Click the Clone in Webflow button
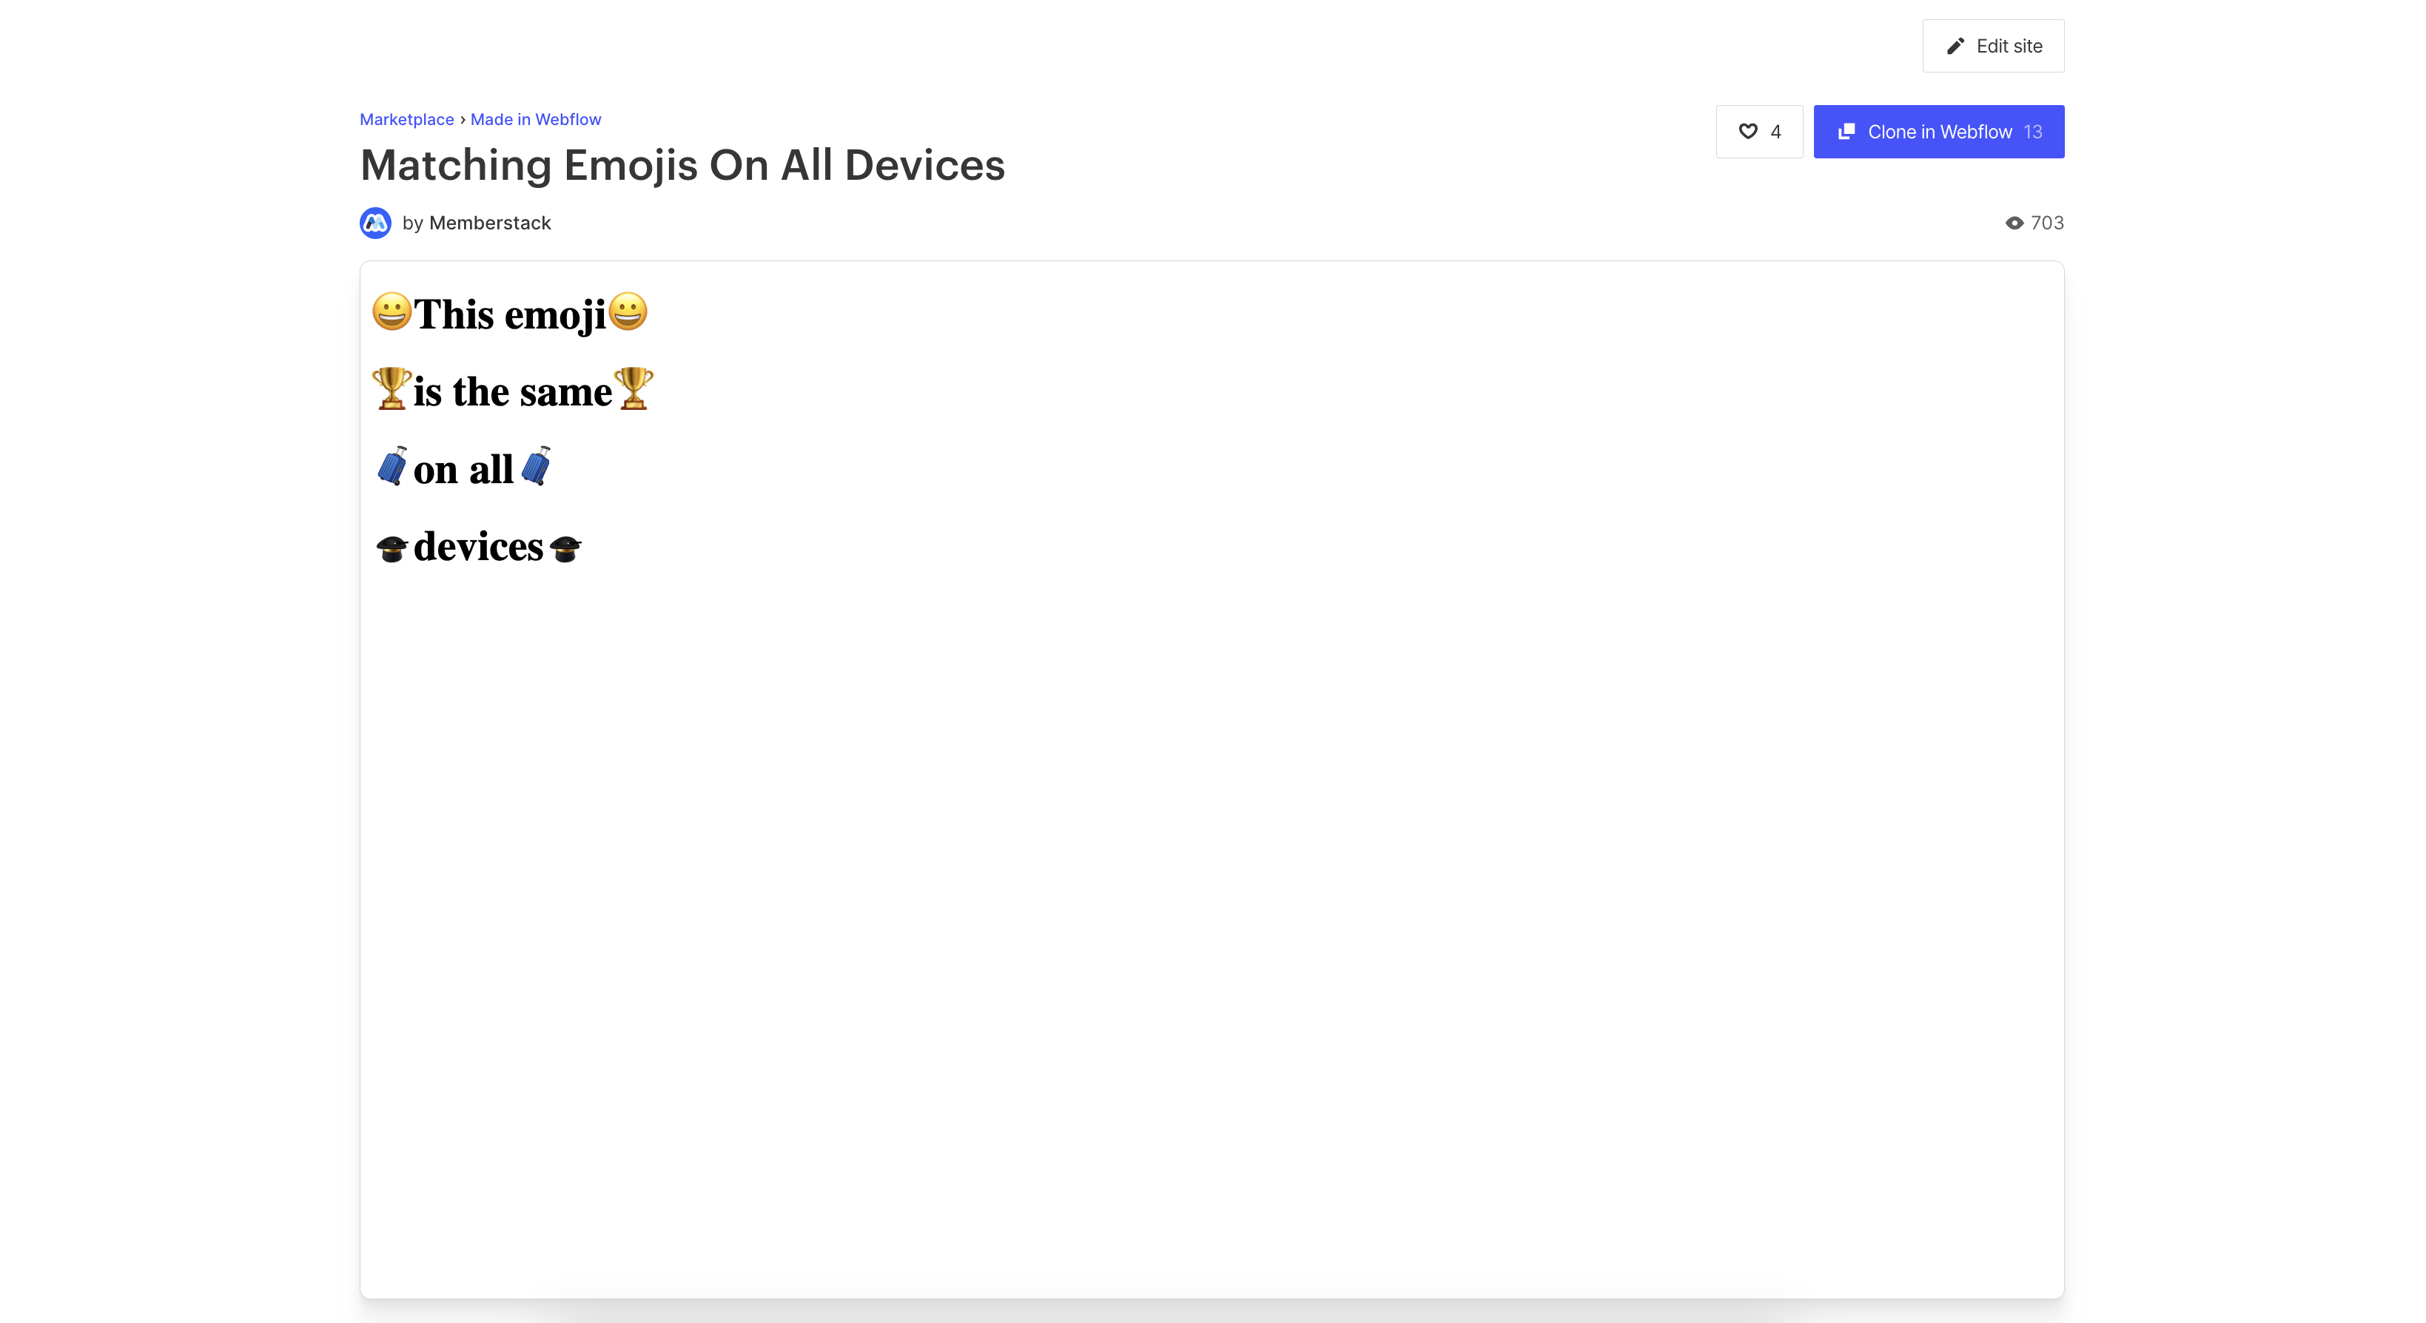Image resolution: width=2426 pixels, height=1323 pixels. point(1939,132)
